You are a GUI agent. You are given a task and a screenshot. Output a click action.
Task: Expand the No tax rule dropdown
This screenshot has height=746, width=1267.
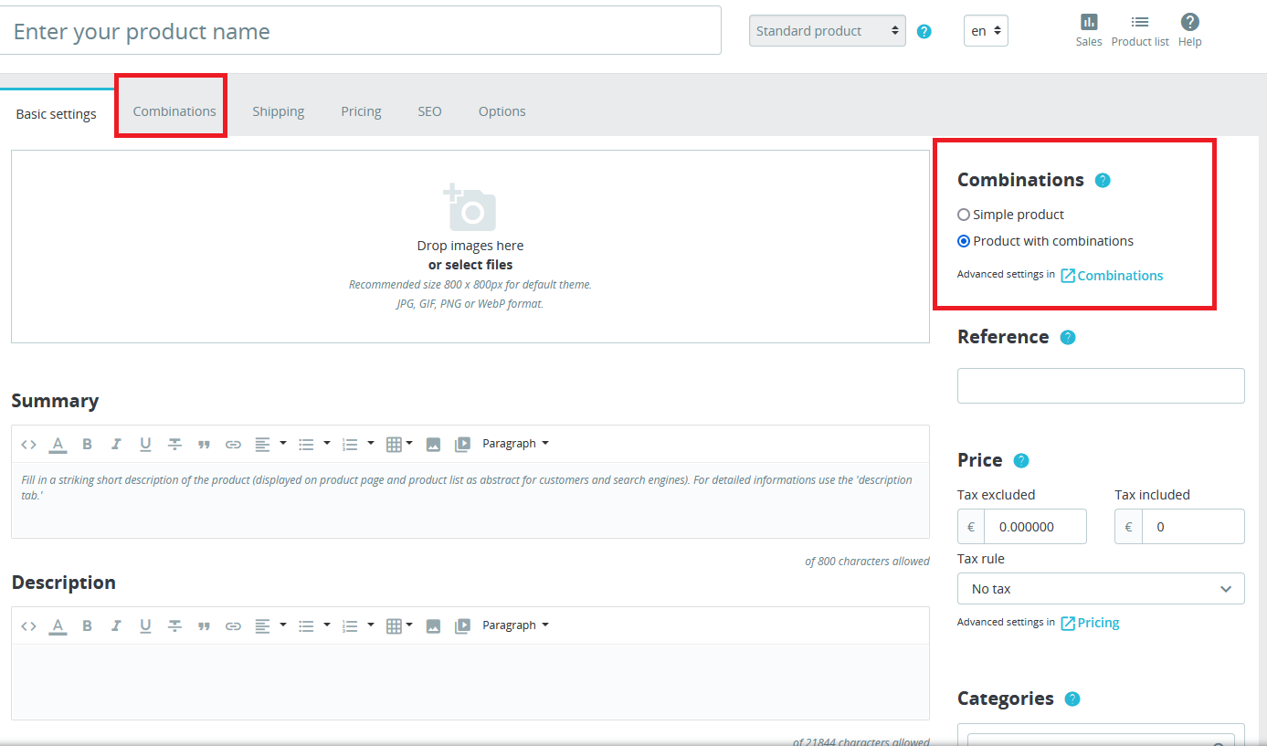pyautogui.click(x=1100, y=589)
